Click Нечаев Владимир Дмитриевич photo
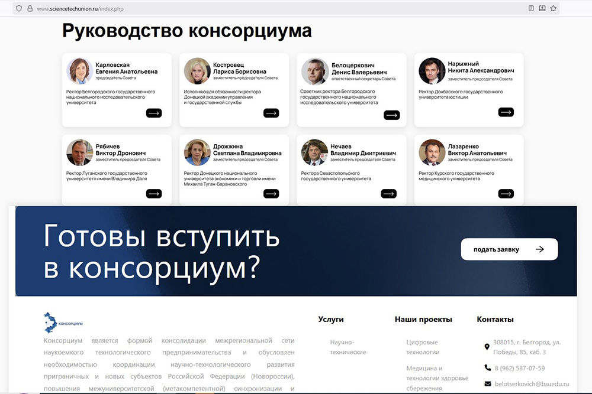The image size is (592, 394). (x=314, y=152)
